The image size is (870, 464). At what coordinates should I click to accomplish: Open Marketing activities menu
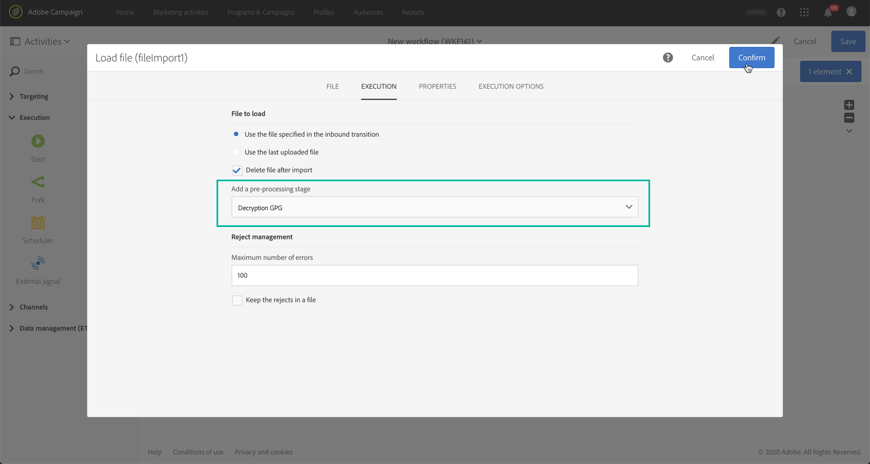[x=181, y=12]
